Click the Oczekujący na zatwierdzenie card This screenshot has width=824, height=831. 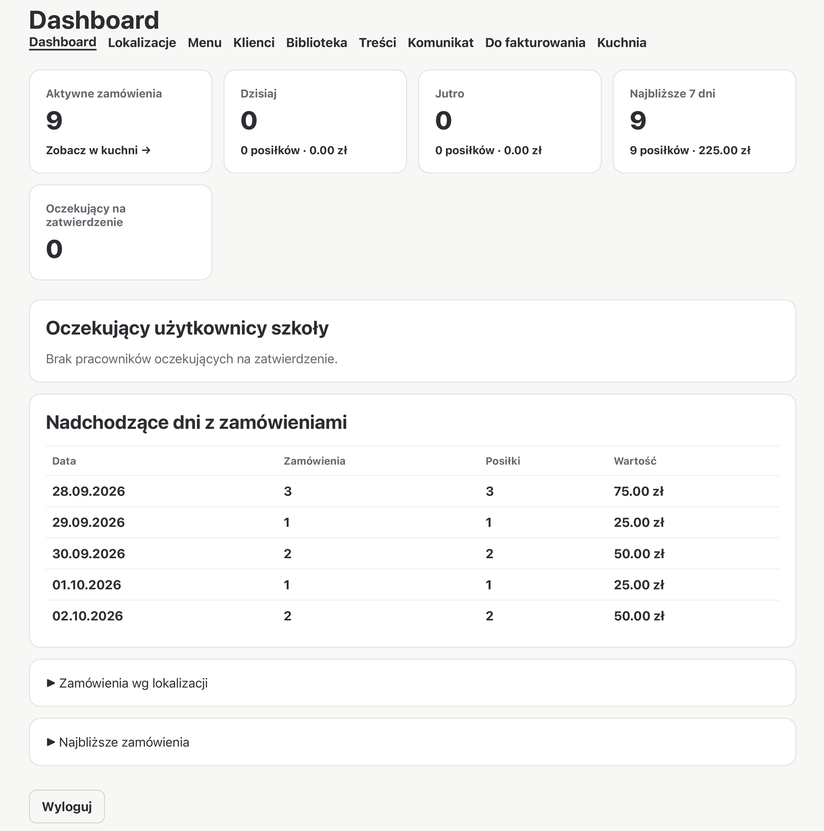coord(121,232)
